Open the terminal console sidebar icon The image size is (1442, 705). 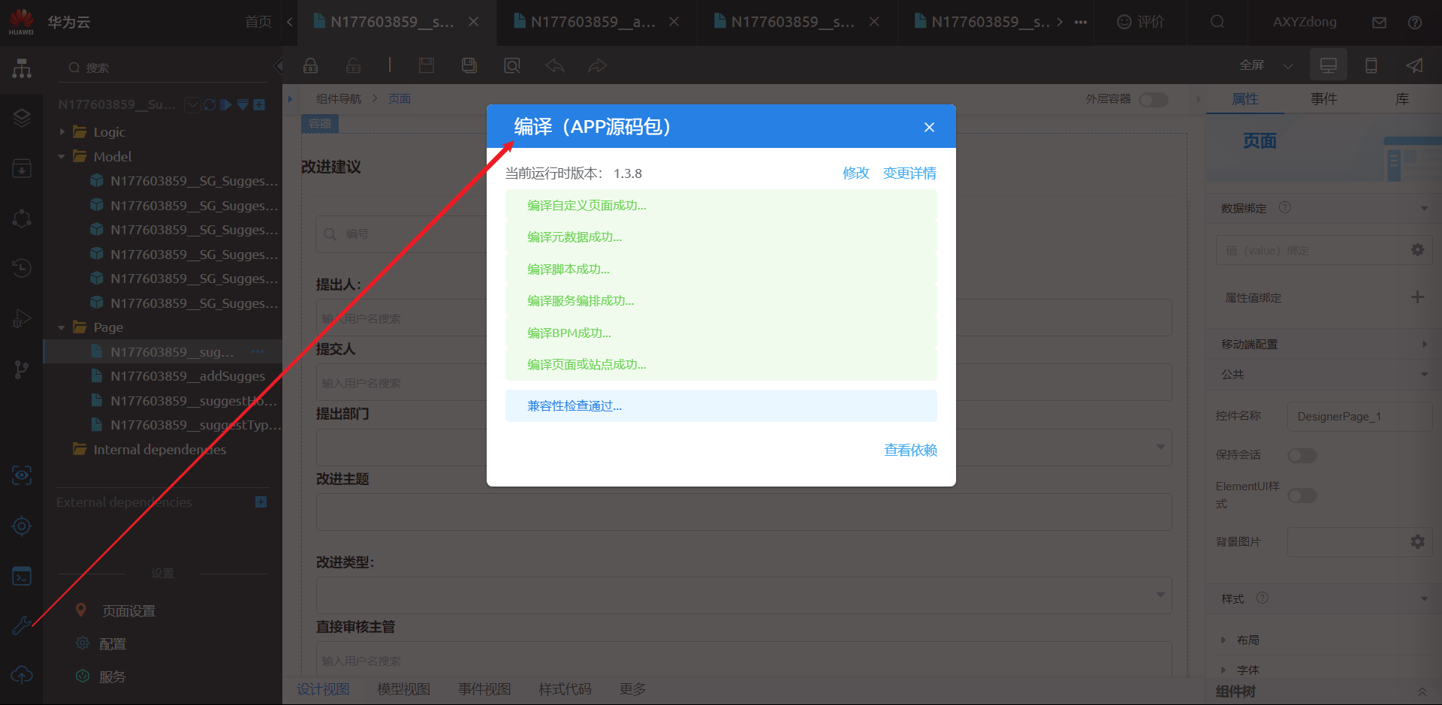[x=22, y=576]
